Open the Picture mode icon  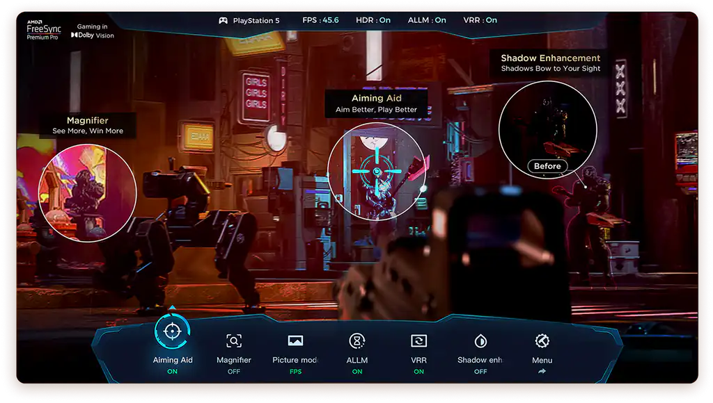tap(295, 341)
